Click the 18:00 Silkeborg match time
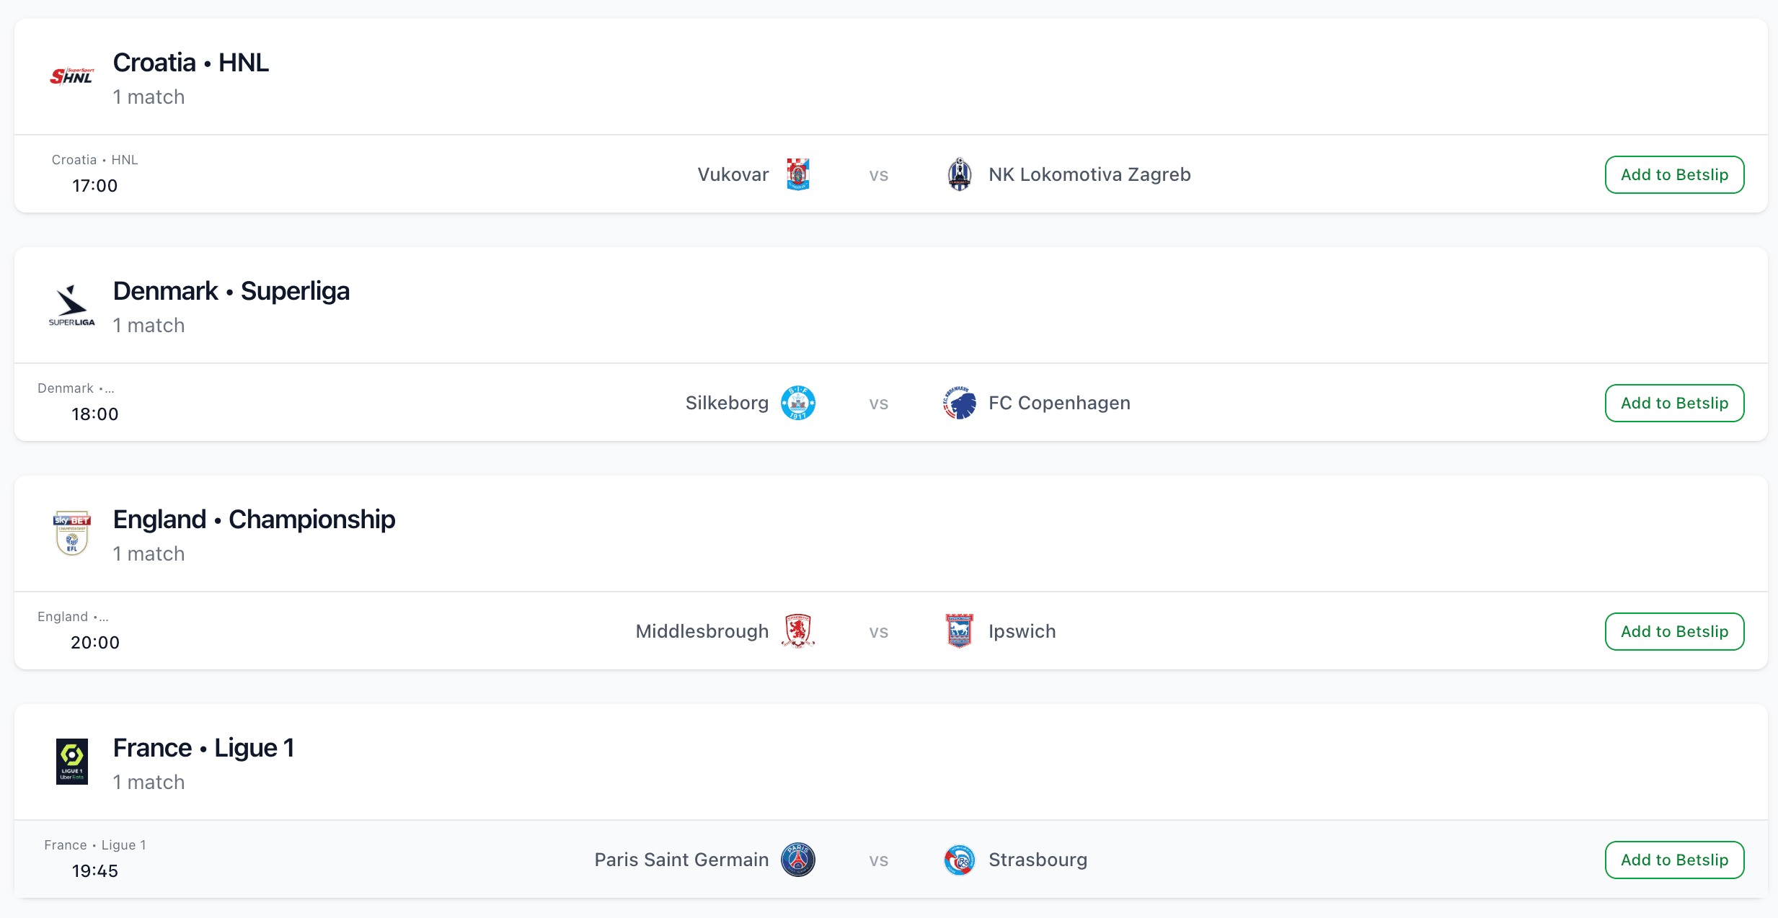The height and width of the screenshot is (918, 1778). [94, 414]
